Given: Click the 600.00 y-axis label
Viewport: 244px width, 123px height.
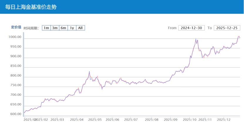Looking at the screenshot, I should click(16, 114).
